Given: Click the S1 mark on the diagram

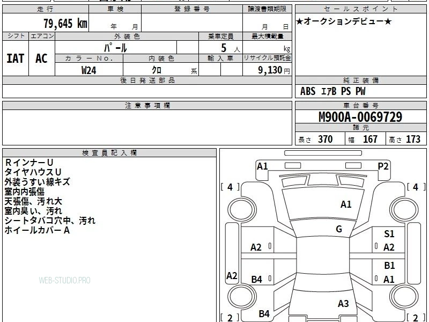Looking at the screenshot, I should pos(389,234).
